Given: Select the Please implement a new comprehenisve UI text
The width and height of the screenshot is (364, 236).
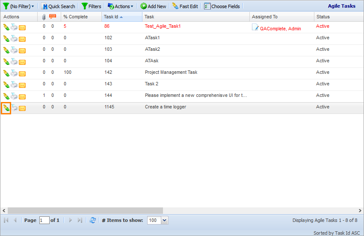Looking at the screenshot, I should [x=196, y=95].
